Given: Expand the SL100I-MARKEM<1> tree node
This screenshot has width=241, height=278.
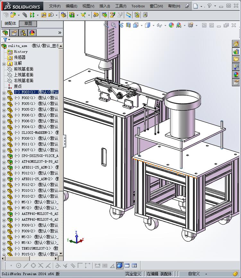Looking at the screenshot, I should coord(4,133).
